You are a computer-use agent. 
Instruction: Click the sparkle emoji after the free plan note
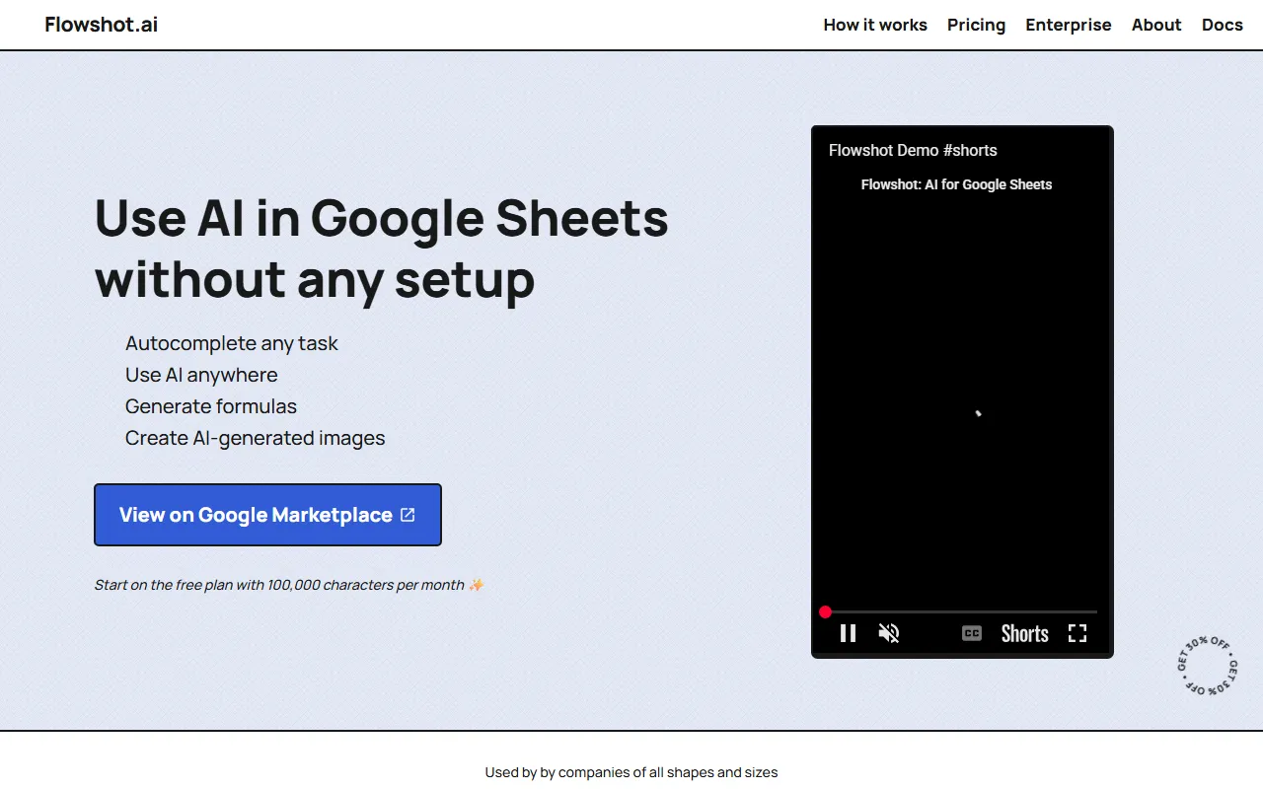477,585
